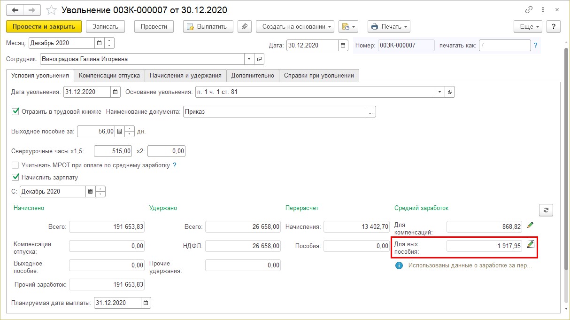Click the Выплатить button
The width and height of the screenshot is (570, 320).
tap(208, 27)
